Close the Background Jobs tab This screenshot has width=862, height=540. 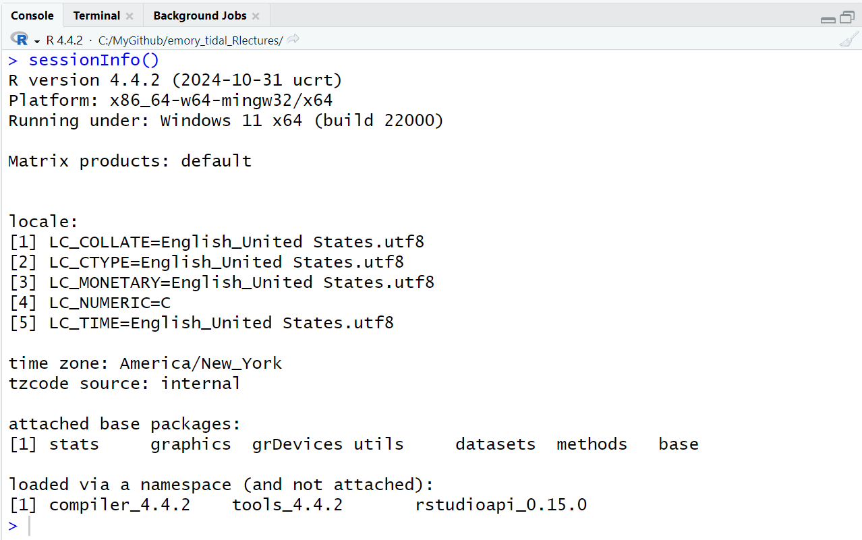(x=256, y=16)
